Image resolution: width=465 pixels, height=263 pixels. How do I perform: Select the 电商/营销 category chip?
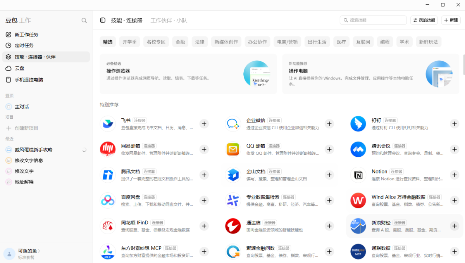pyautogui.click(x=287, y=42)
